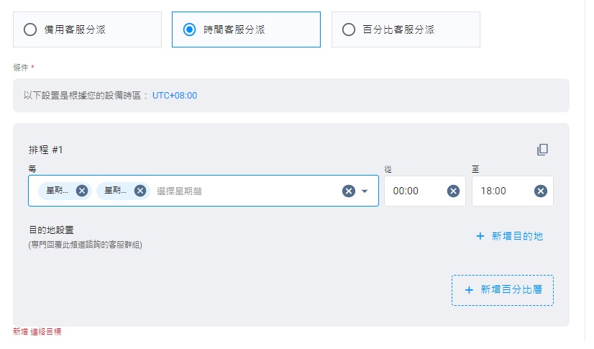Focus the 選擇星期幾 weekday input
The height and width of the screenshot is (349, 594).
(x=237, y=191)
